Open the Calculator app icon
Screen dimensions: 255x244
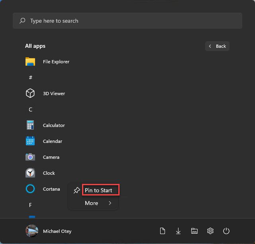(x=30, y=125)
